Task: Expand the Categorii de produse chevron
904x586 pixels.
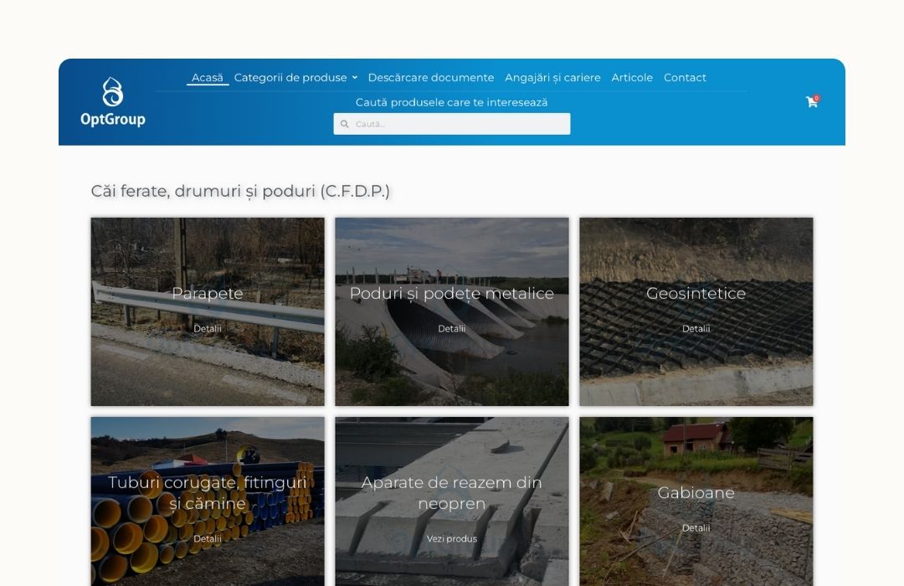Action: [x=355, y=77]
